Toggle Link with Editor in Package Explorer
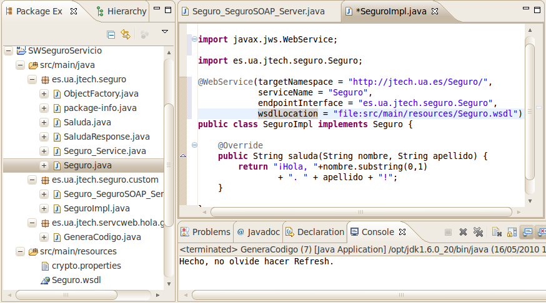Screen dimensions: 546x303 [x=126, y=34]
